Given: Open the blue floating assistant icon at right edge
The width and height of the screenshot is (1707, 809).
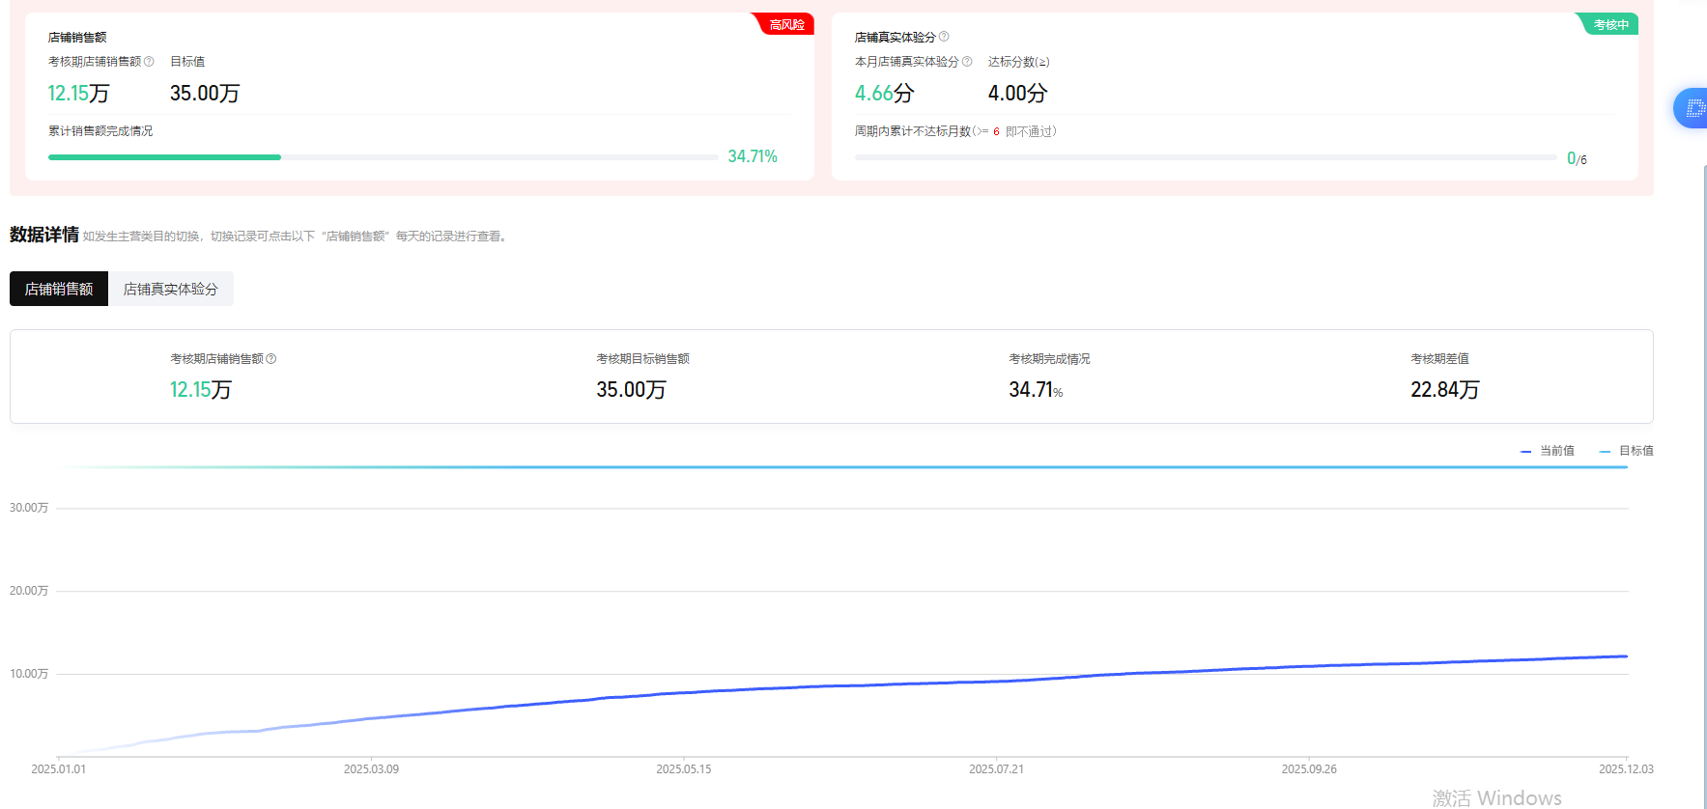Looking at the screenshot, I should (x=1693, y=108).
